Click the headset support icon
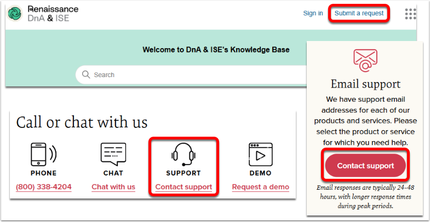Image resolution: width=430 pixels, height=222 pixels. click(184, 154)
